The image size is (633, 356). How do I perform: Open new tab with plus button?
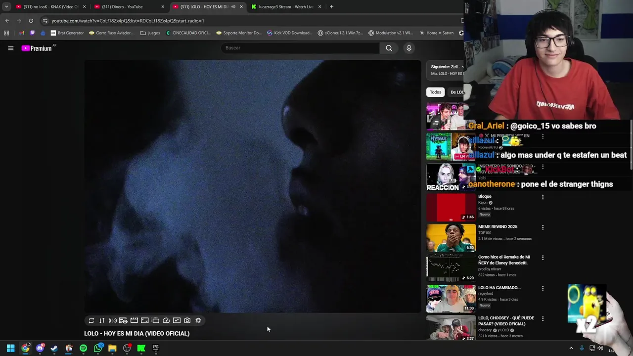tap(331, 7)
